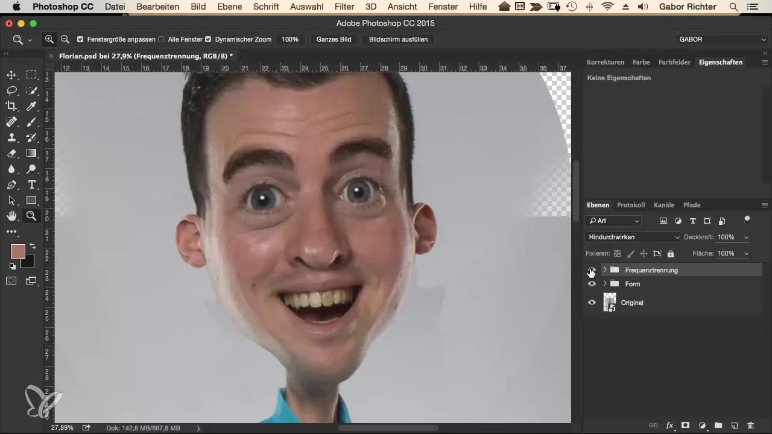Reset to default foreground and background colors
The width and height of the screenshot is (772, 434).
(12, 266)
